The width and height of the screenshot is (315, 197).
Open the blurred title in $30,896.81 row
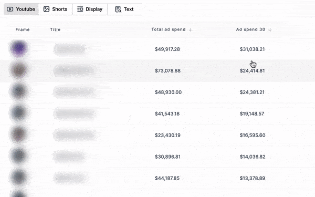[69, 157]
